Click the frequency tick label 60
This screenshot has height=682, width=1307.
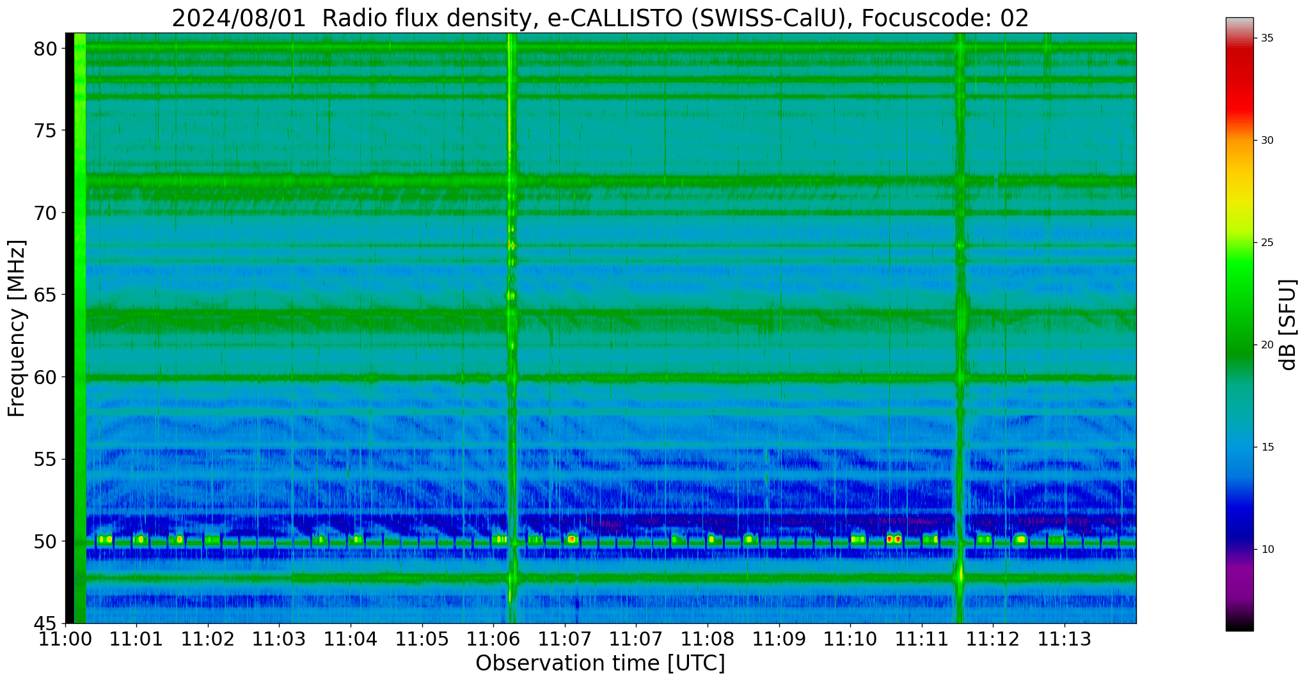point(46,377)
